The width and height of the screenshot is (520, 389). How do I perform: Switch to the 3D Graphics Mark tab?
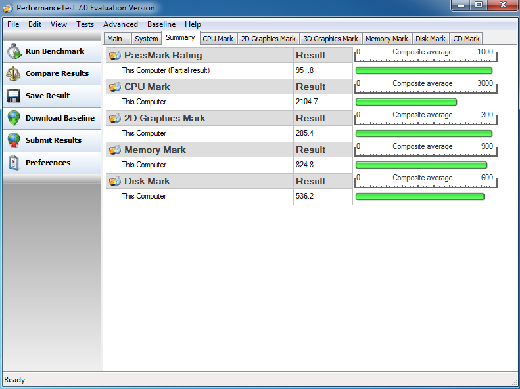pyautogui.click(x=331, y=39)
